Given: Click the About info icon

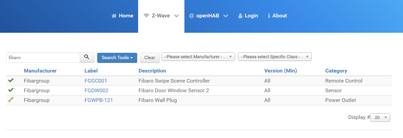Looking at the screenshot, I should [269, 16].
